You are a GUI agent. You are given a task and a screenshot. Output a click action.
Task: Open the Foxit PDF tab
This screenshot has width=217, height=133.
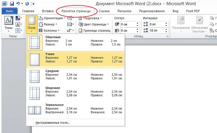point(193,11)
